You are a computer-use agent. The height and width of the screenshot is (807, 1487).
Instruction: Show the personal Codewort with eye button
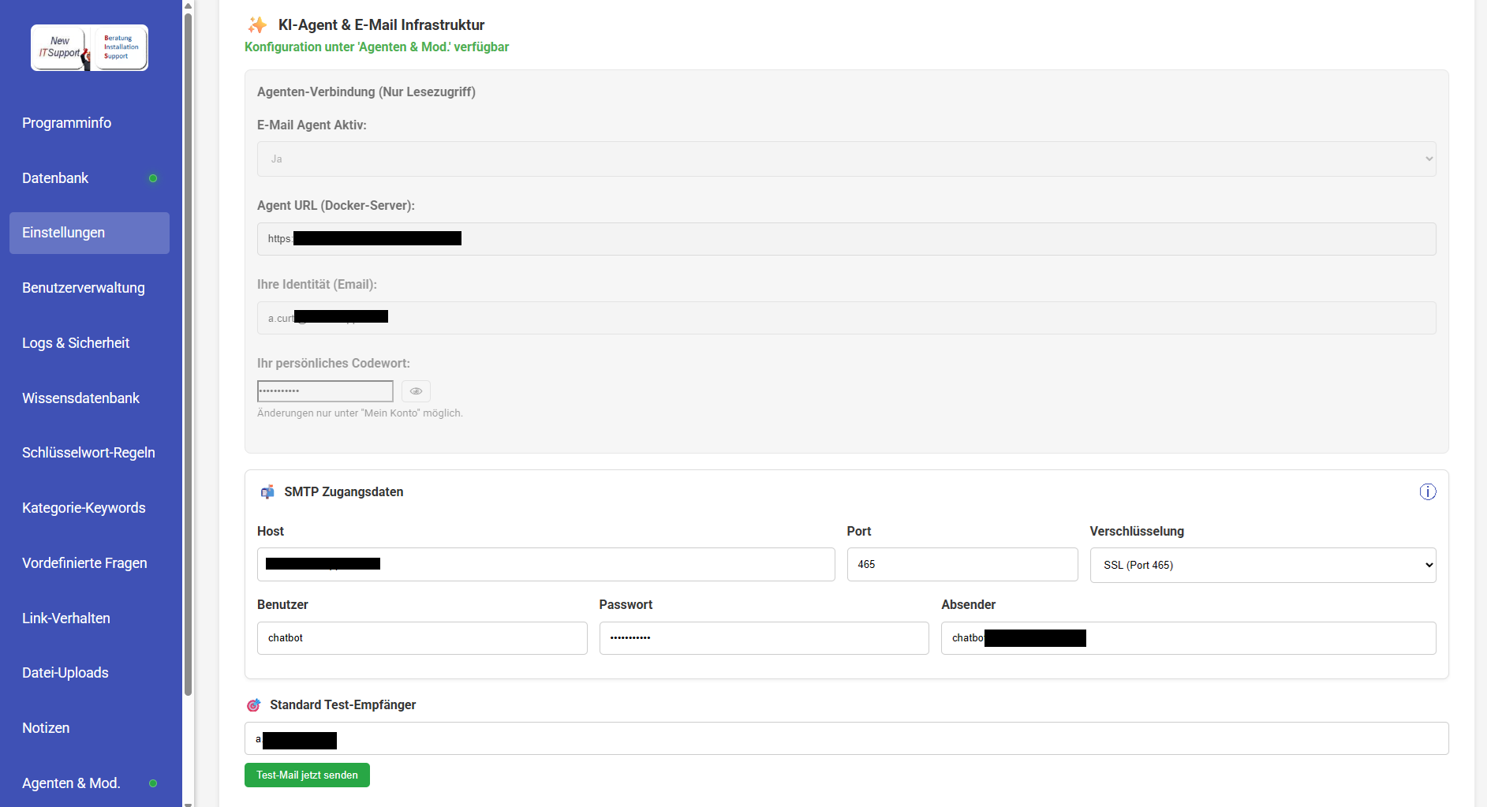(416, 391)
